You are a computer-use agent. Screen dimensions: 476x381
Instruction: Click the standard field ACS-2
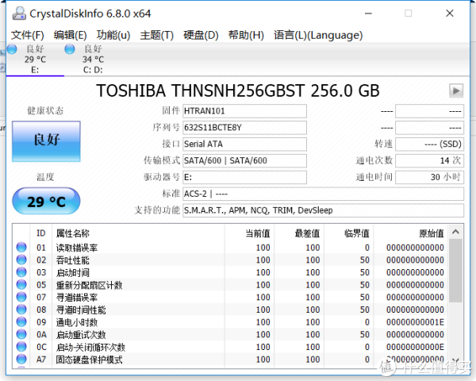click(324, 194)
